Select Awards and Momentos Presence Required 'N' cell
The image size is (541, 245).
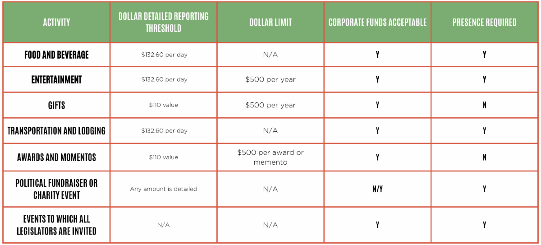point(484,157)
